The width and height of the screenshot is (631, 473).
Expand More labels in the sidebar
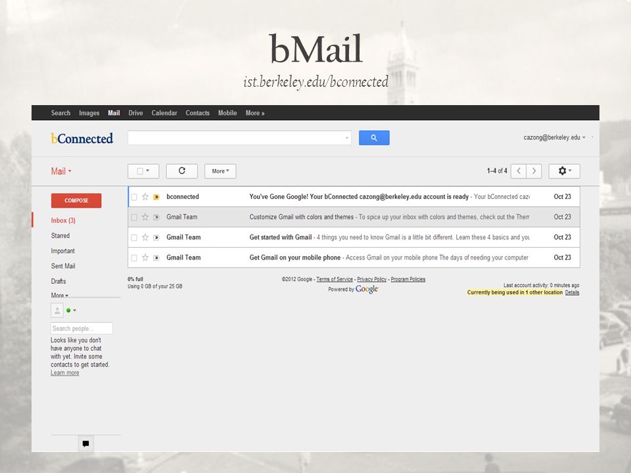[x=60, y=295]
